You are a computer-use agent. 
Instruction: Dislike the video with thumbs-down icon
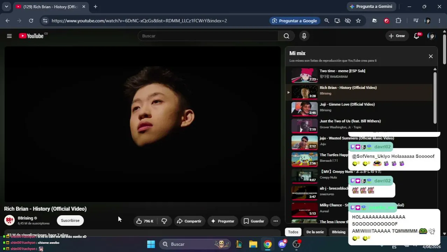[164, 221]
